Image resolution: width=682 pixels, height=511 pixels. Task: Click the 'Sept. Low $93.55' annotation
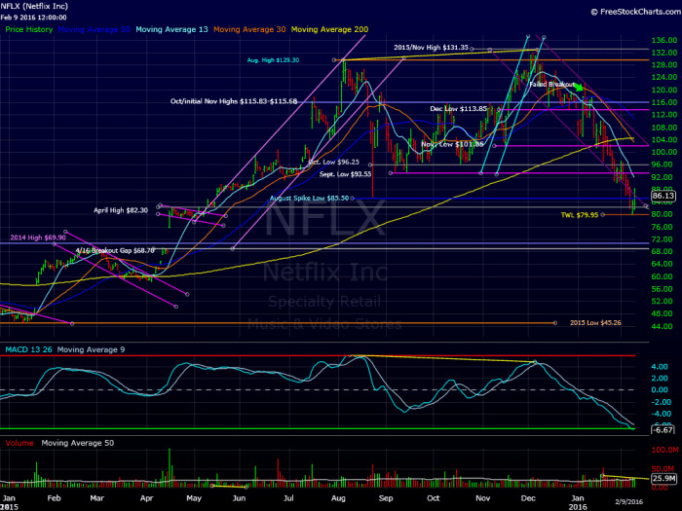[x=345, y=174]
